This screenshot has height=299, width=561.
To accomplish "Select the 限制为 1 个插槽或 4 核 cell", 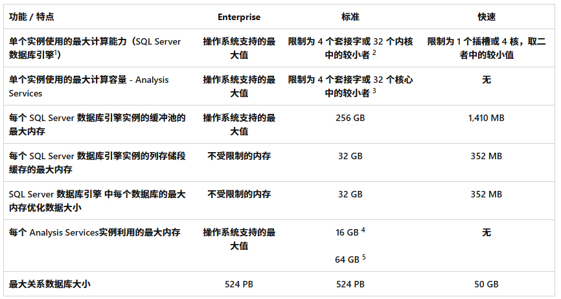I will [487, 48].
